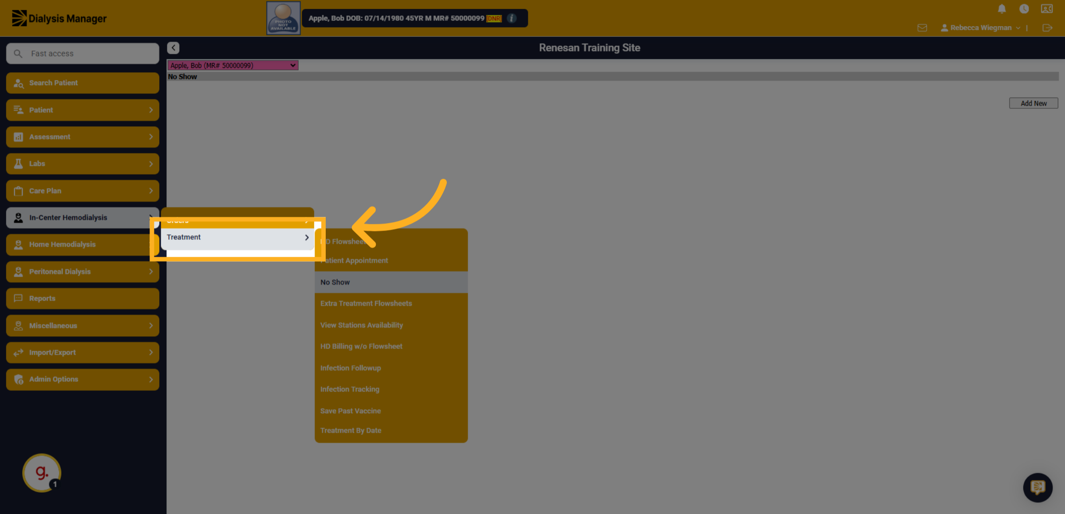The height and width of the screenshot is (514, 1065).
Task: Click the Import/Export arrows icon
Action: tap(18, 353)
